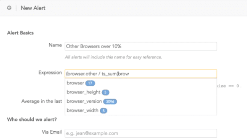Click the Via Email input field

tap(141, 133)
